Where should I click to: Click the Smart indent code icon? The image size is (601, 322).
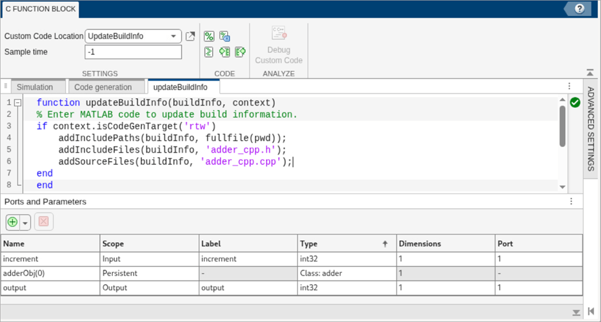[x=209, y=52]
